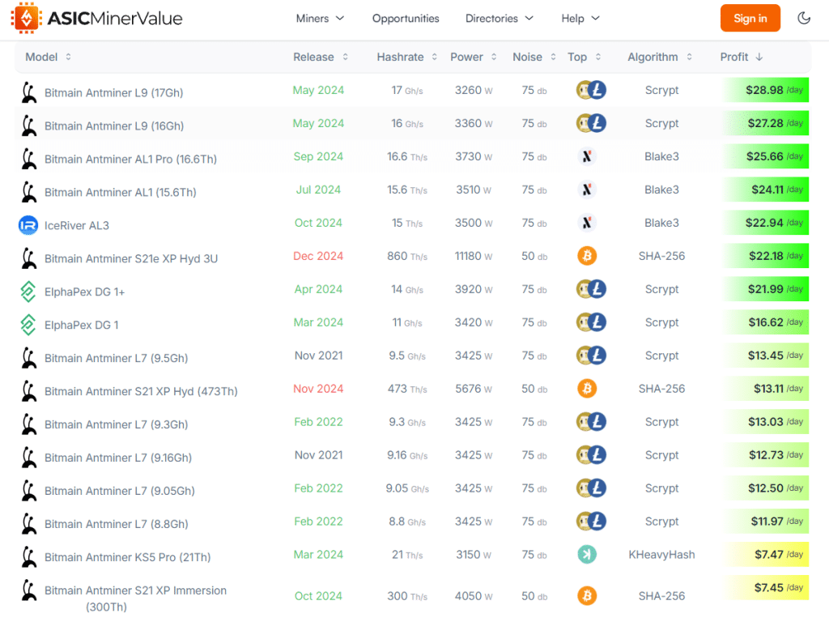Image resolution: width=829 pixels, height=622 pixels.
Task: Click 860 Th/s hashrate value
Action: point(407,256)
